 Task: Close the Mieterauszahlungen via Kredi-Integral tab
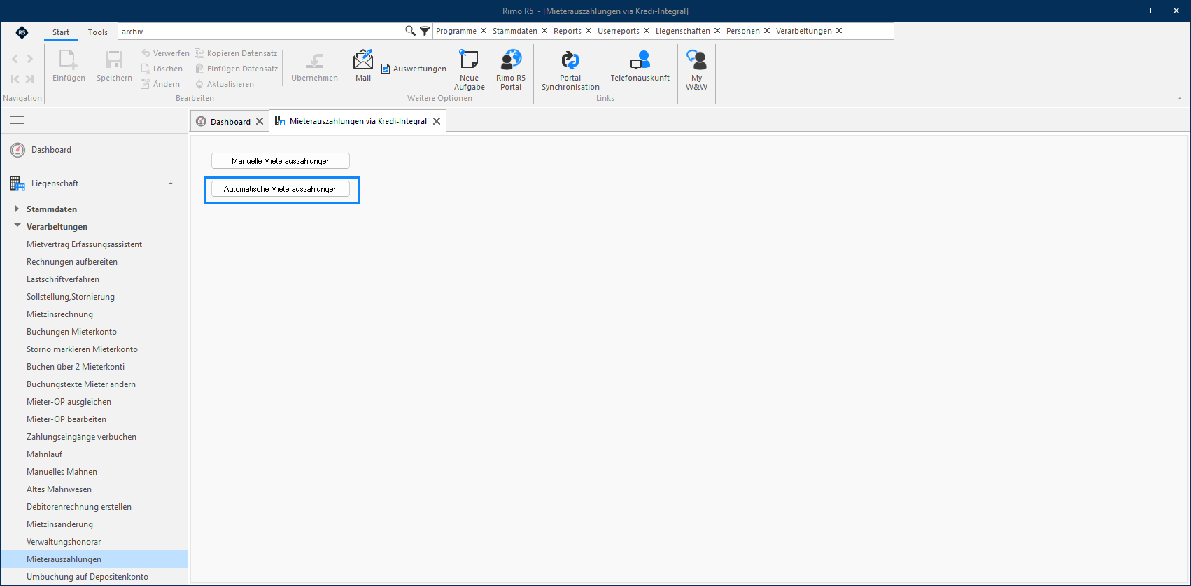pos(437,121)
